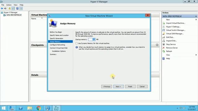Select Installation Options wizard step
Viewport: 198px width, 111px height.
coord(59,51)
